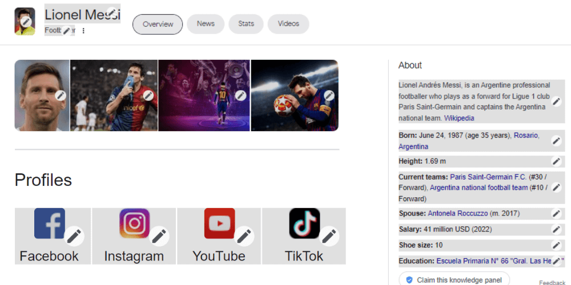Click the pencil icon on the profile avatar
Image resolution: width=571 pixels, height=285 pixels.
click(25, 22)
